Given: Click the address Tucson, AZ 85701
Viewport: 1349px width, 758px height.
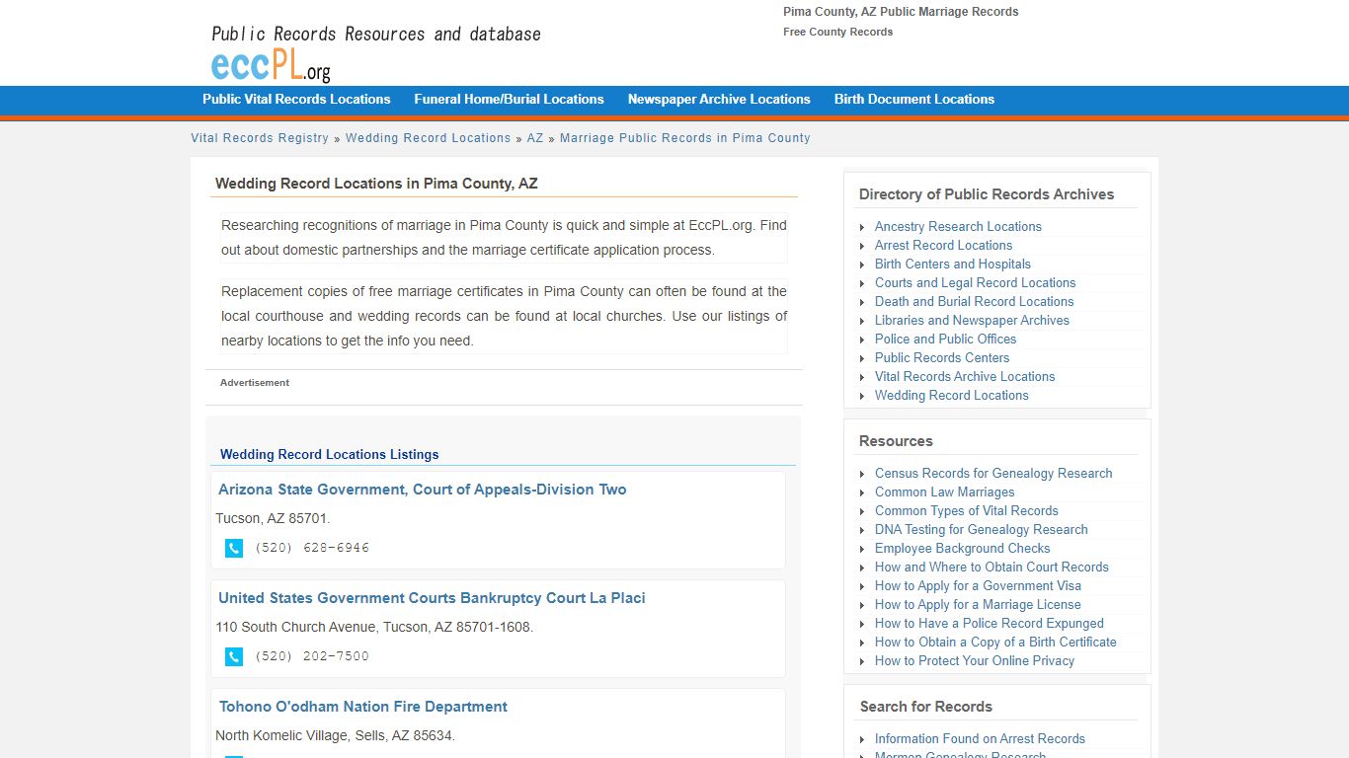Looking at the screenshot, I should pyautogui.click(x=274, y=518).
